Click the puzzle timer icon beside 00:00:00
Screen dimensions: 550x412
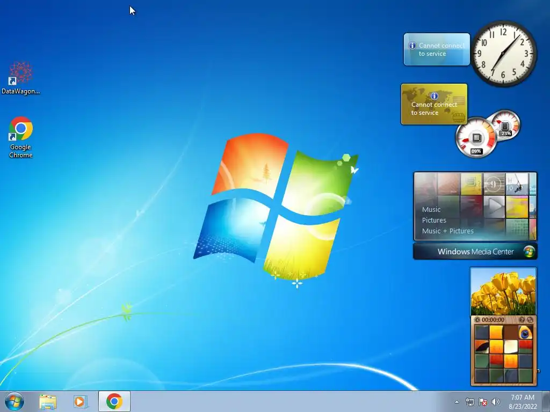pyautogui.click(x=477, y=320)
